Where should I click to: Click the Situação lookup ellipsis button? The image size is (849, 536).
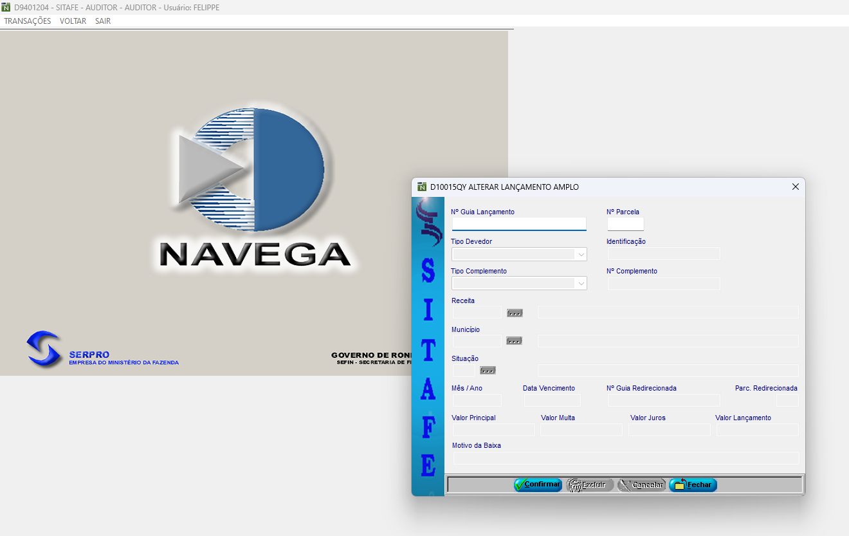488,371
